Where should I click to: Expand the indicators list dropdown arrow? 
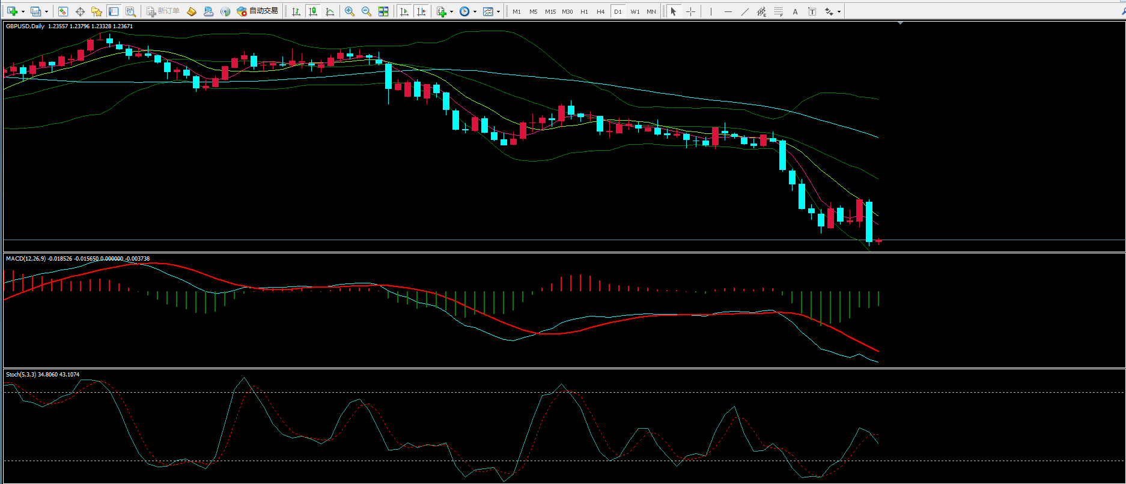(x=451, y=11)
